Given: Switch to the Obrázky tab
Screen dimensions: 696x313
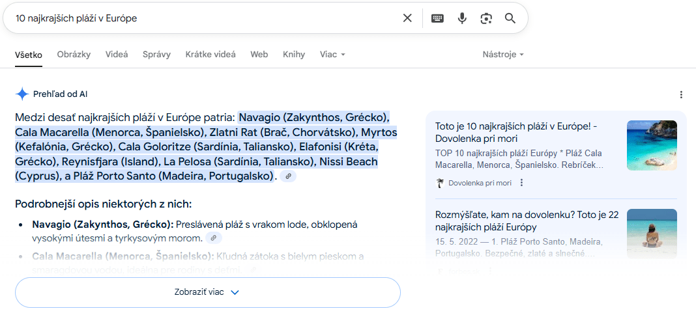Looking at the screenshot, I should pos(74,55).
